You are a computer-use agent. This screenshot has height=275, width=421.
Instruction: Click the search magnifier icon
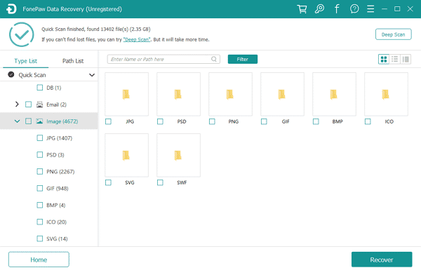click(214, 59)
